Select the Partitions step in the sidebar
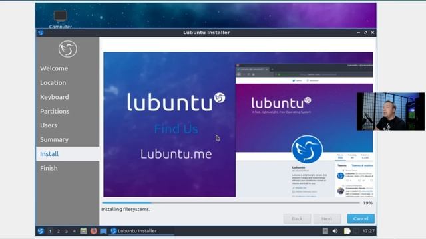 pyautogui.click(x=67, y=111)
